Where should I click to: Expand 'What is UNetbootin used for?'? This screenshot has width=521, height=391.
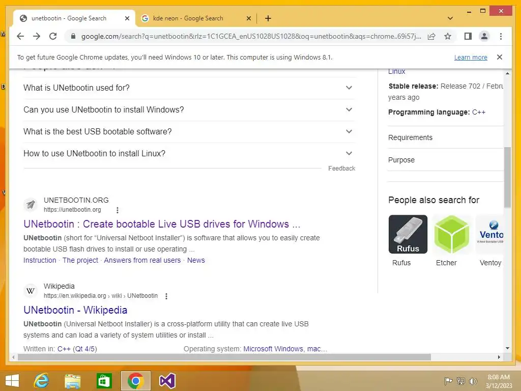(x=189, y=88)
